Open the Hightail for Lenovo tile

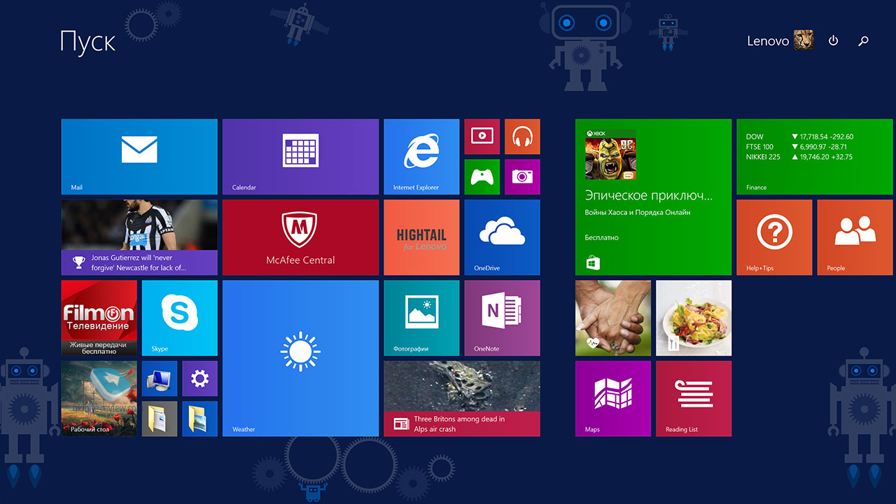(421, 237)
